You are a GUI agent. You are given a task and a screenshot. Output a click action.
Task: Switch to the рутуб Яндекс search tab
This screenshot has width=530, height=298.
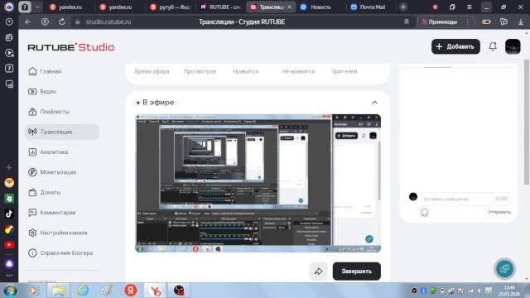click(x=171, y=7)
